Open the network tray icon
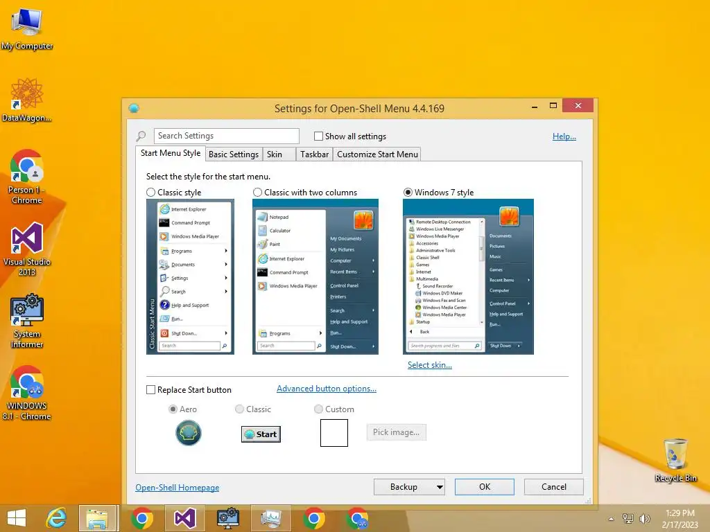Image resolution: width=710 pixels, height=532 pixels. 628,519
